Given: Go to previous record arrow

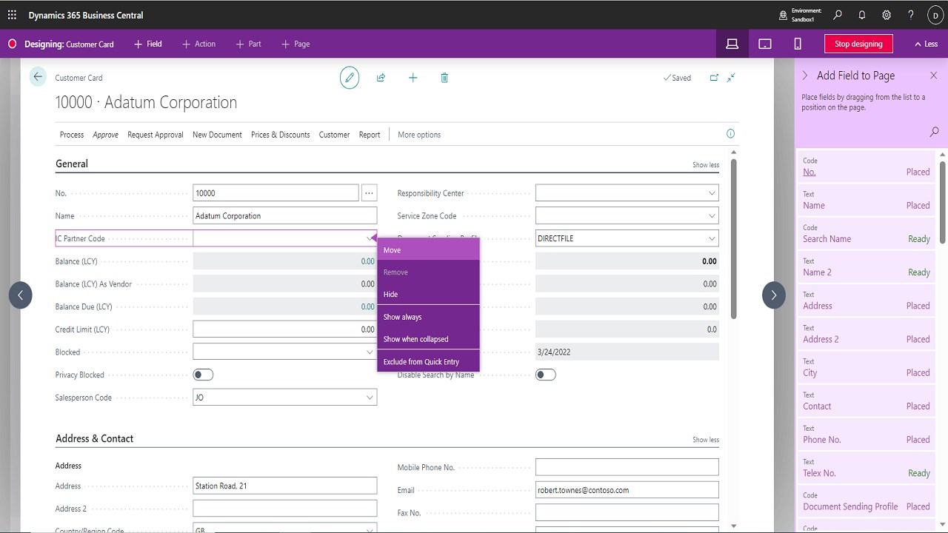Looking at the screenshot, I should point(21,295).
